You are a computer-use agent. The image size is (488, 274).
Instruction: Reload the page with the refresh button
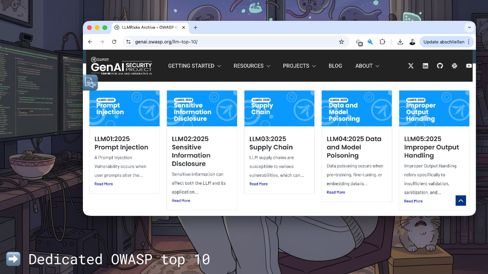tap(114, 42)
